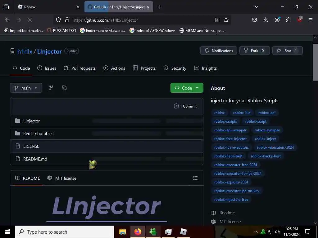Stop loading the current page

(x=30, y=20)
